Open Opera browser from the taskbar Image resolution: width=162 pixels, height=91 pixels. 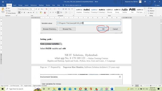coord(80,89)
